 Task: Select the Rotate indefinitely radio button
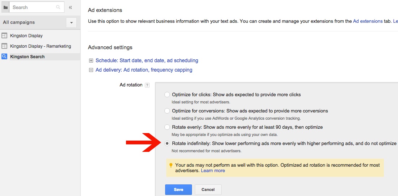(x=167, y=144)
